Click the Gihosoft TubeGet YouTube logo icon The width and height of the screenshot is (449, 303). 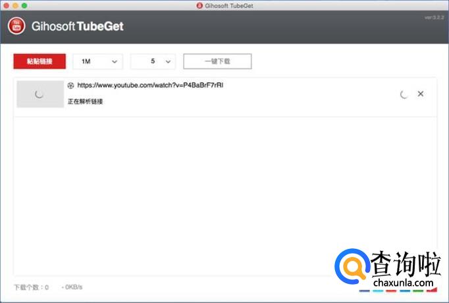(16, 26)
